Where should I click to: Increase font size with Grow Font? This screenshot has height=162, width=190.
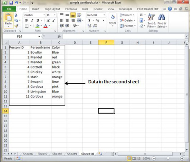(x=48, y=20)
